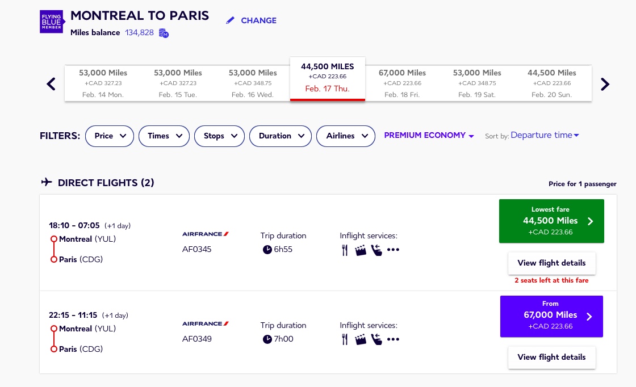
Task: Click flight number AF0345 text
Action: [x=196, y=249]
